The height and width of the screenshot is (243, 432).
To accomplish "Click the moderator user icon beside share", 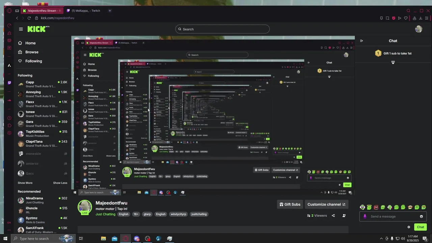I will (344, 216).
